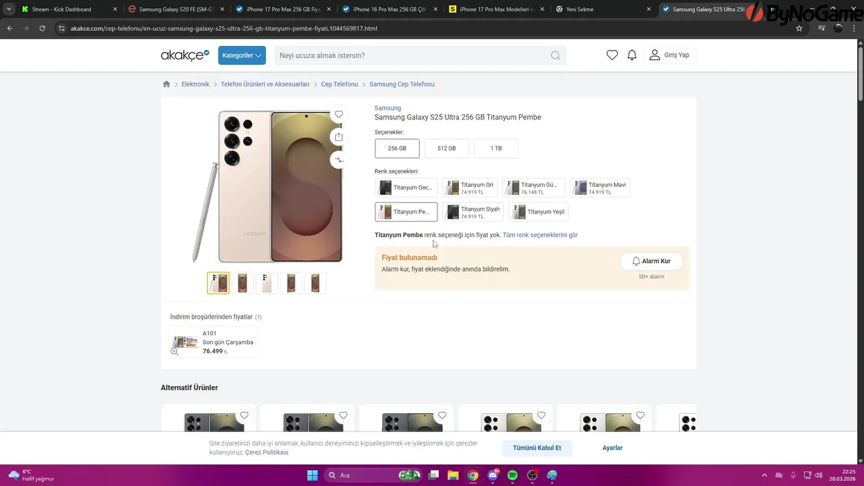
Task: Select the fifth product thumbnail
Action: [x=315, y=283]
